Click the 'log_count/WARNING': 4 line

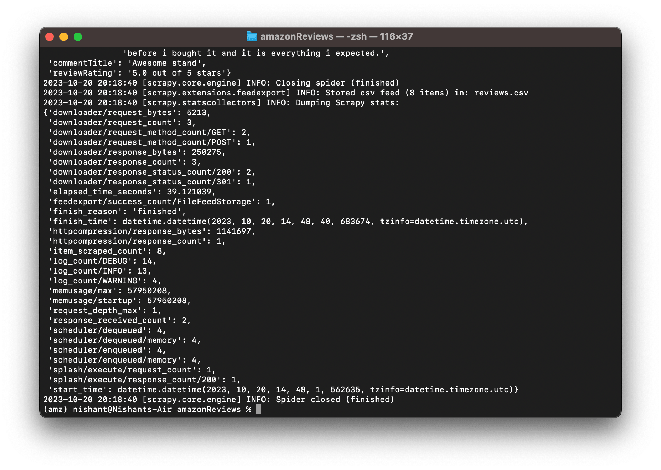[x=105, y=281]
